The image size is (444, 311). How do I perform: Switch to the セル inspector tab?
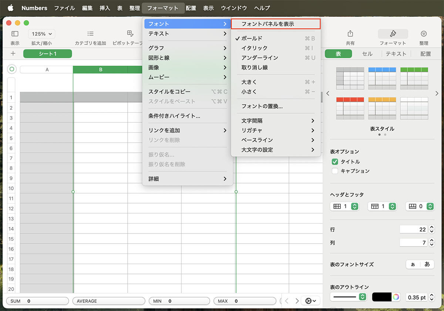click(x=367, y=54)
